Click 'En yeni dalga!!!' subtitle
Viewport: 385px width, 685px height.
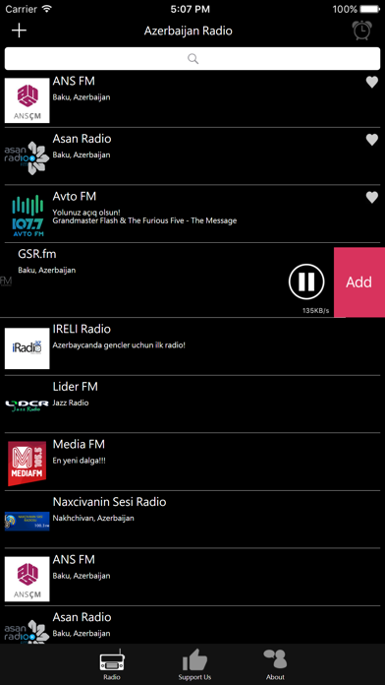tap(79, 461)
